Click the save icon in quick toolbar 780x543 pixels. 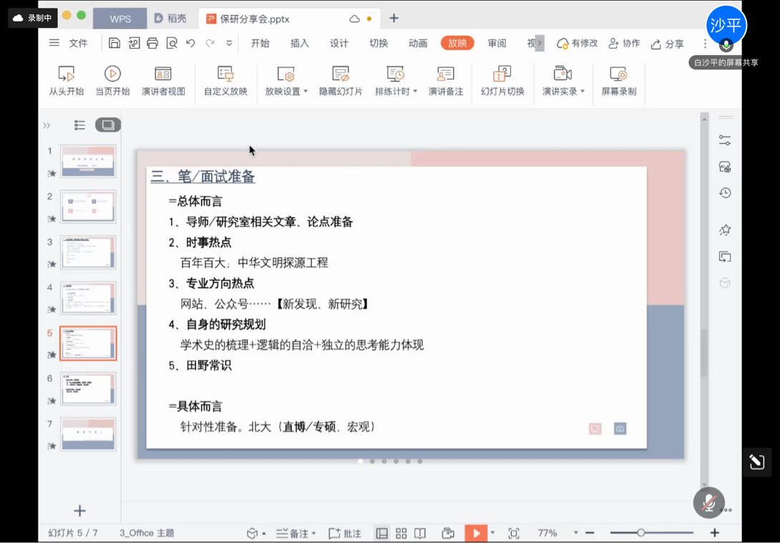click(114, 43)
